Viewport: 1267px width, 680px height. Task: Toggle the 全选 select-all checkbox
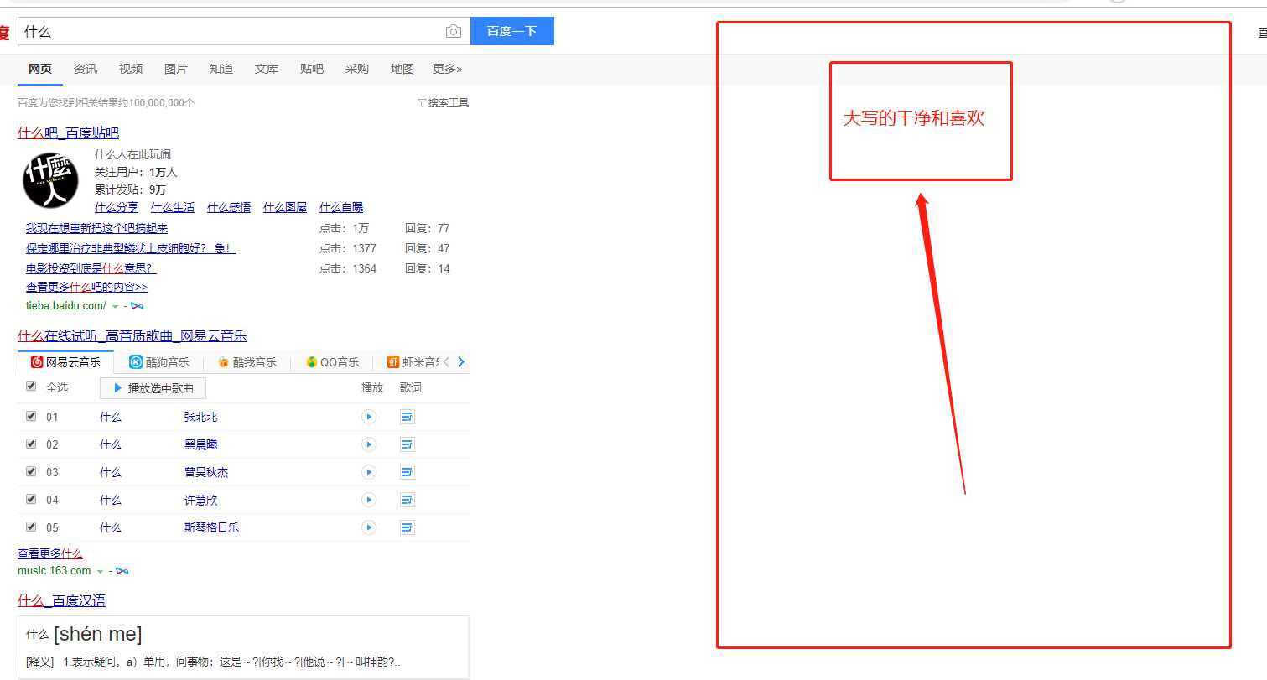click(31, 387)
